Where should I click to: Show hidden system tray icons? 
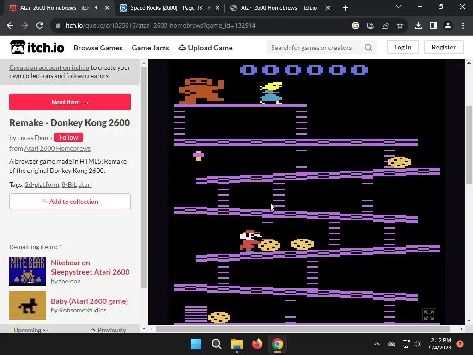tap(377, 344)
